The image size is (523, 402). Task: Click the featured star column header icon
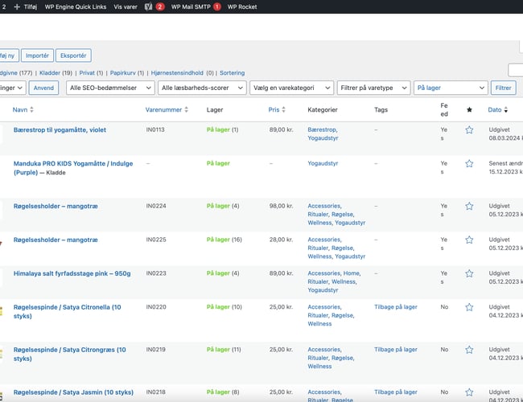[469, 109]
